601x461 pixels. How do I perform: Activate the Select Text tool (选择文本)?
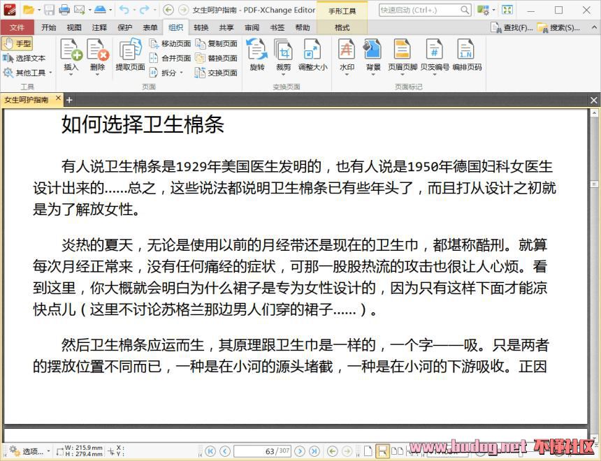tap(24, 58)
